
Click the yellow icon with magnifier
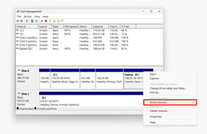pyautogui.click(x=58, y=21)
